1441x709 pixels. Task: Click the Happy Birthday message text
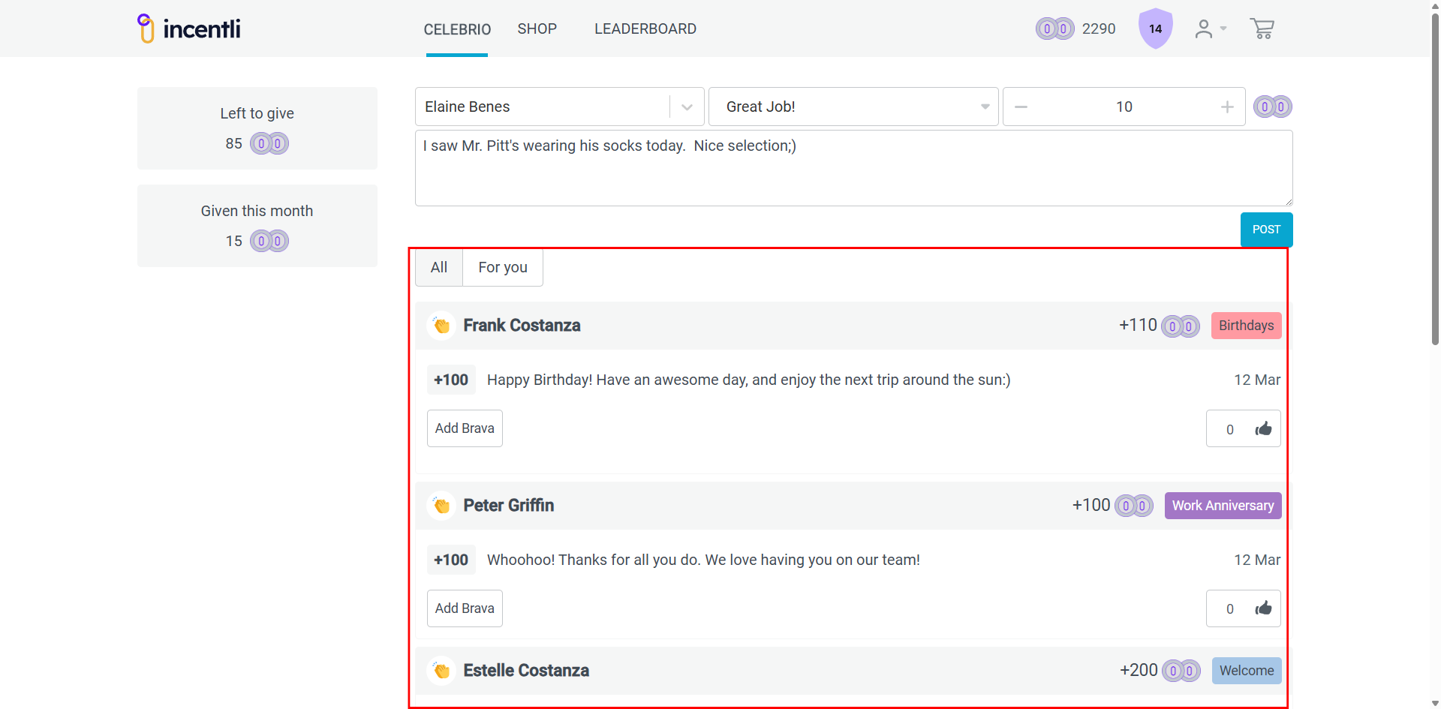click(748, 380)
